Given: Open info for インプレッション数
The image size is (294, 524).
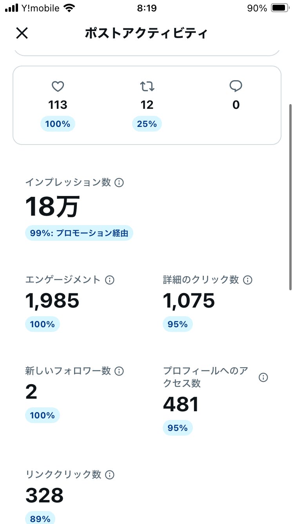Looking at the screenshot, I should pos(119,183).
